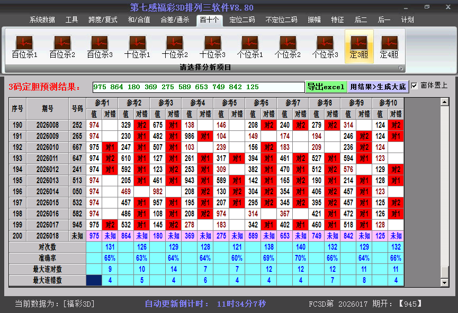Click the 导出excel button
This screenshot has width=458, height=313.
tap(326, 87)
